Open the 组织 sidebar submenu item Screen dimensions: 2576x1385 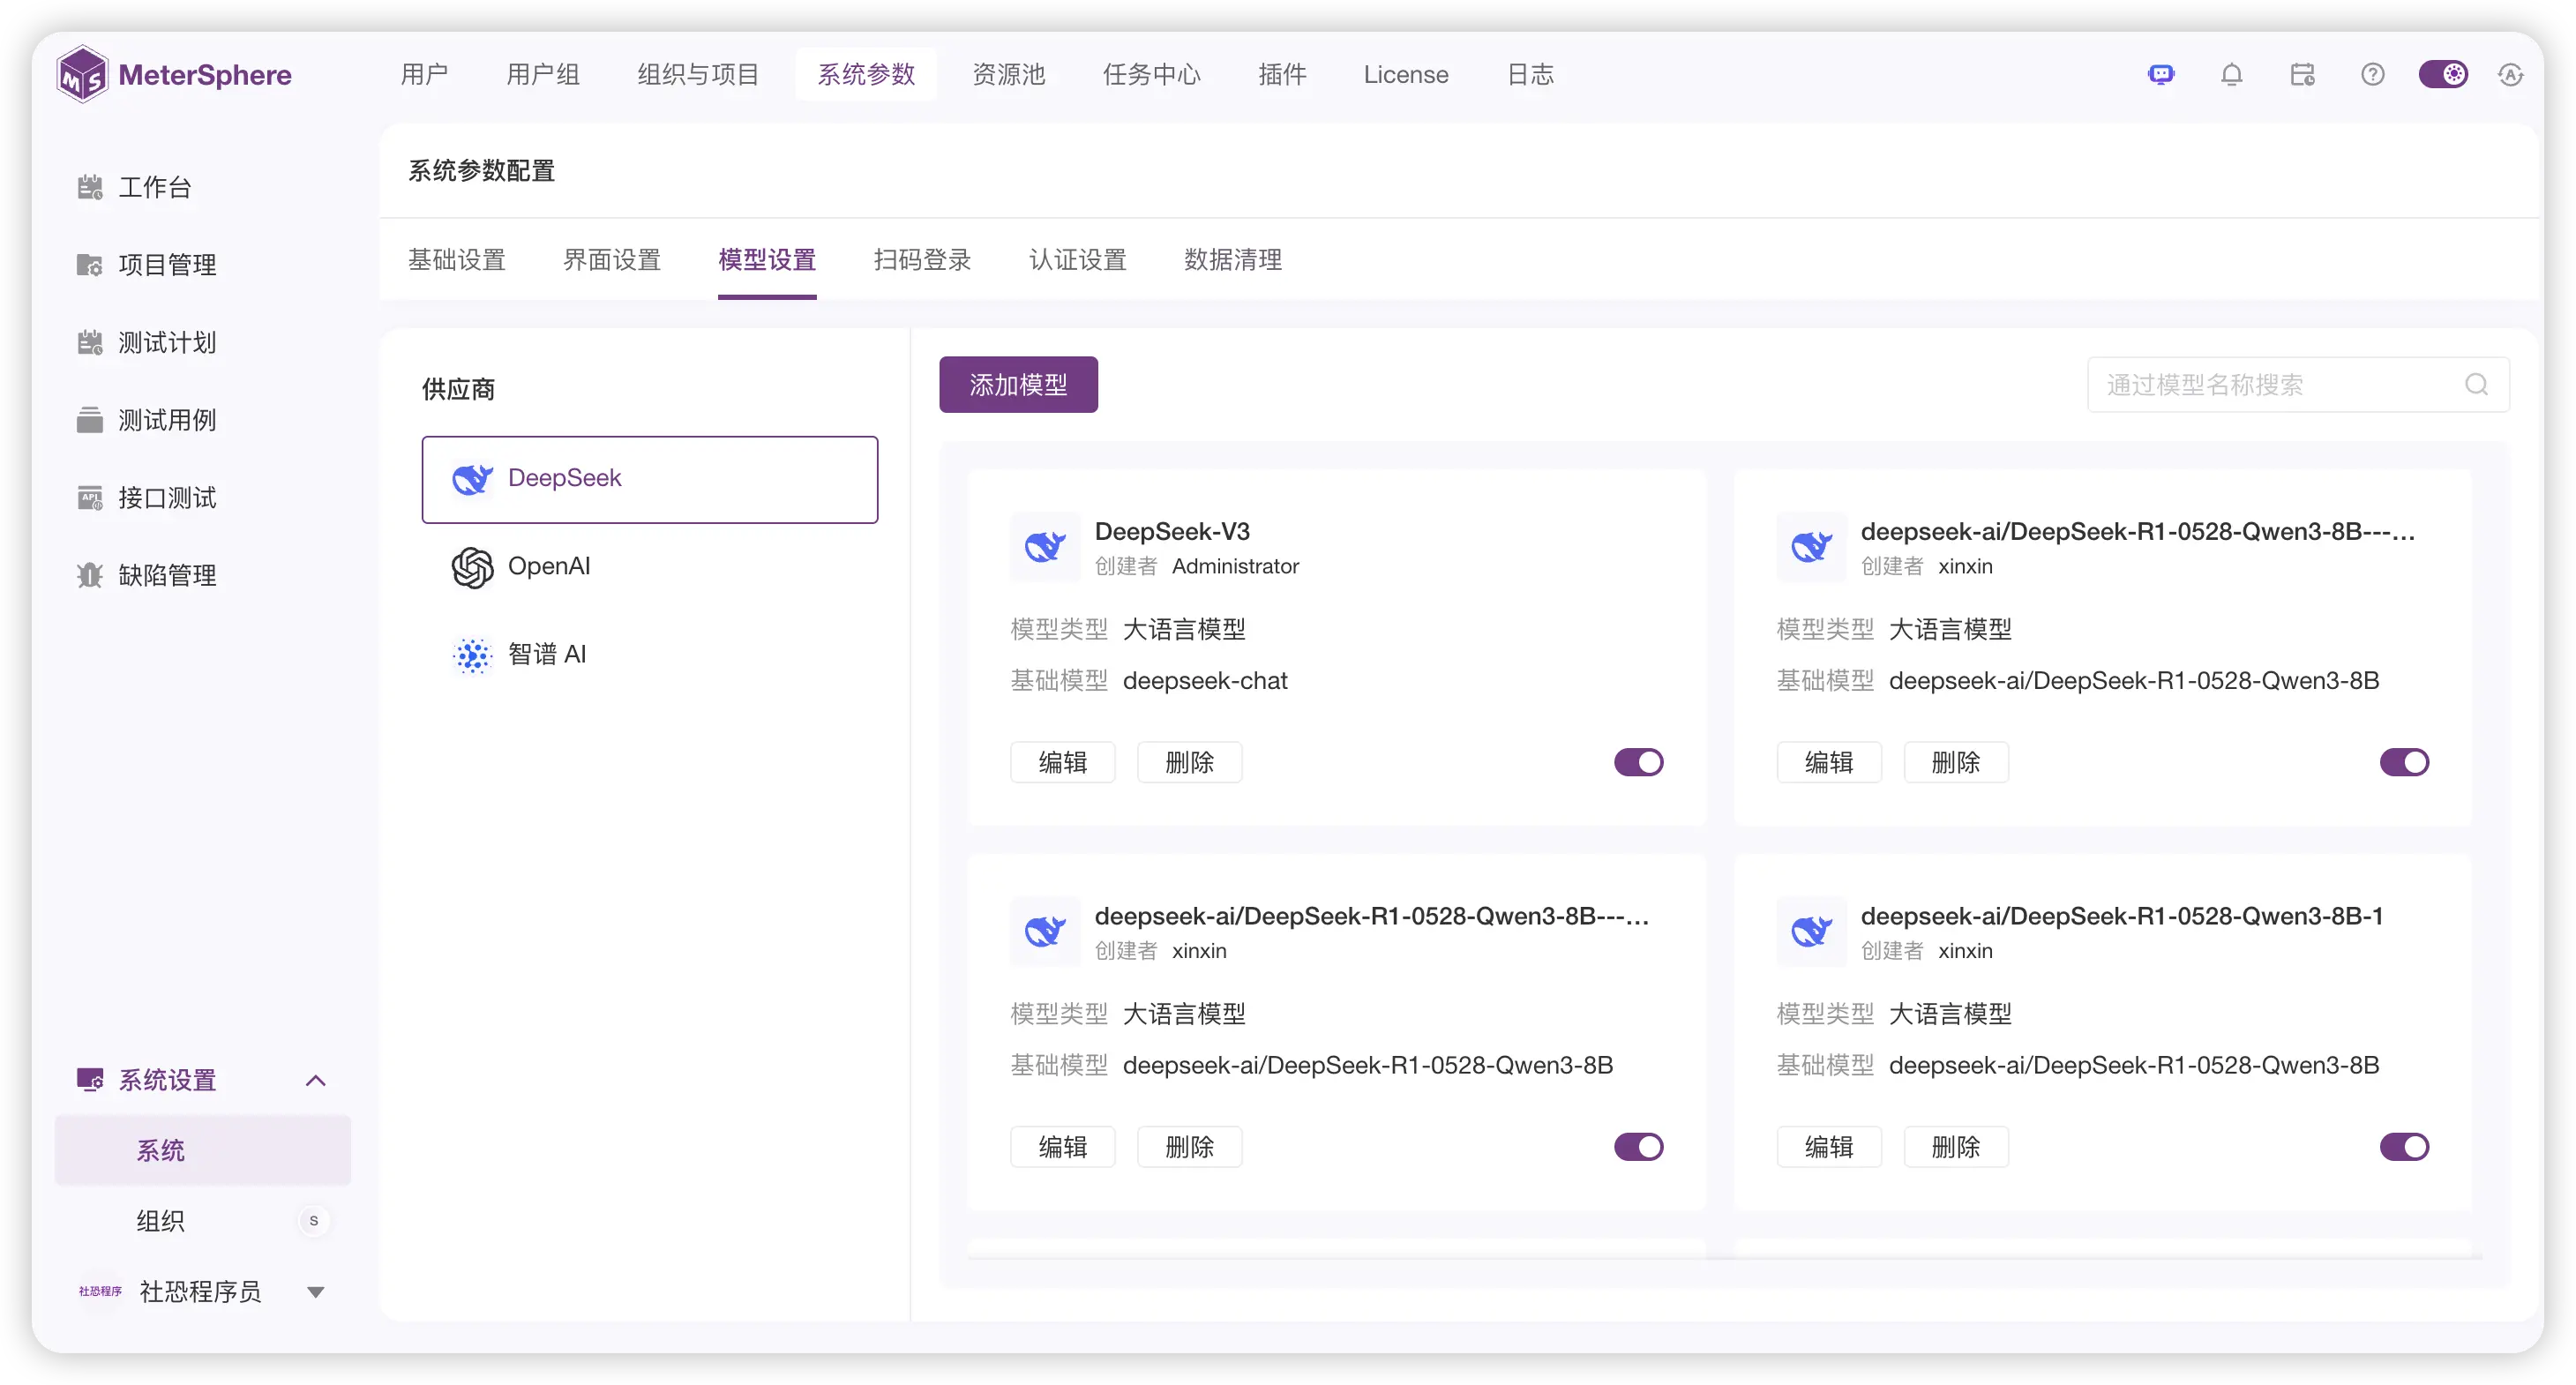click(x=203, y=1221)
